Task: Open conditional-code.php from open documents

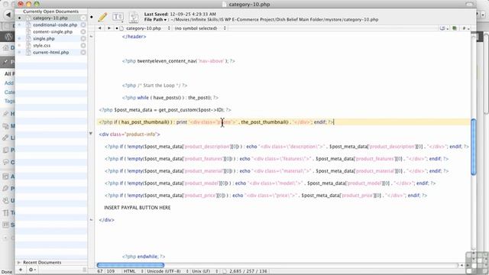Action: 55,25
